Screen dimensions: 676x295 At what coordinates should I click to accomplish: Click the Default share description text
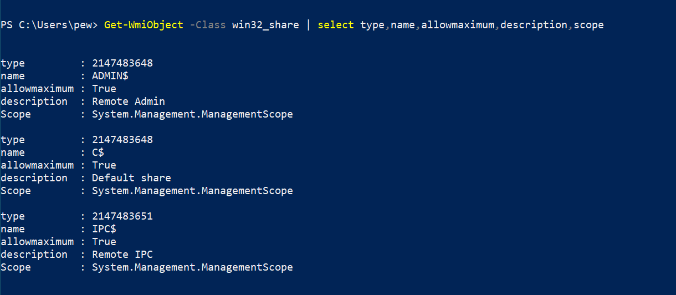click(131, 178)
